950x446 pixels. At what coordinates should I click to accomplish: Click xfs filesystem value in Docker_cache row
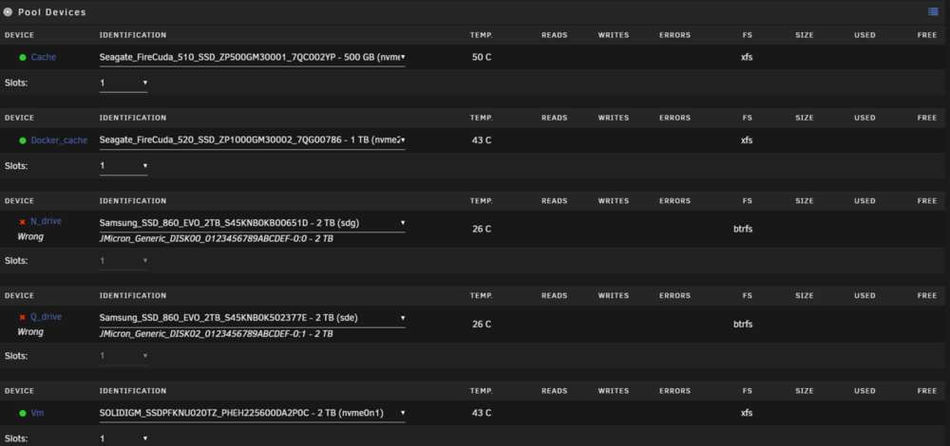pos(747,140)
